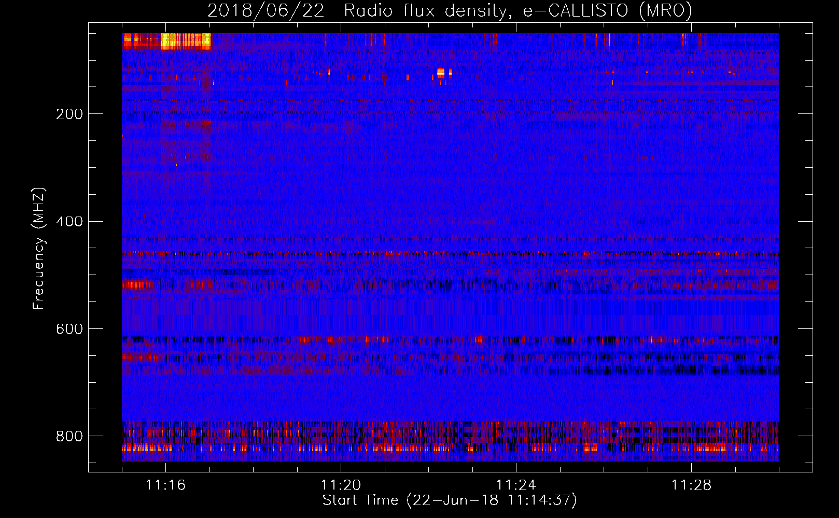Click the 11:28 time axis label
Screen dimensions: 839x518
691,485
